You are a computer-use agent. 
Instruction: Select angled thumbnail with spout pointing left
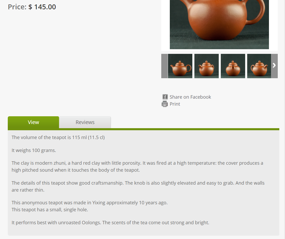(207, 66)
